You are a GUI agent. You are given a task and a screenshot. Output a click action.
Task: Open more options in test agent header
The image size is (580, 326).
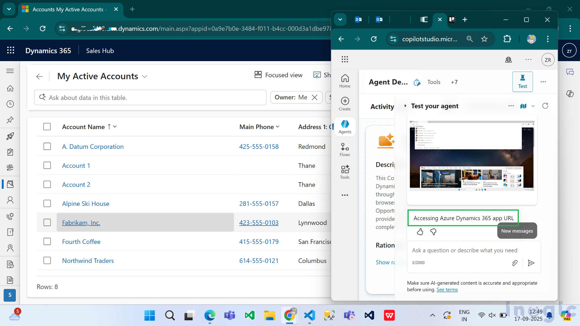point(511,106)
